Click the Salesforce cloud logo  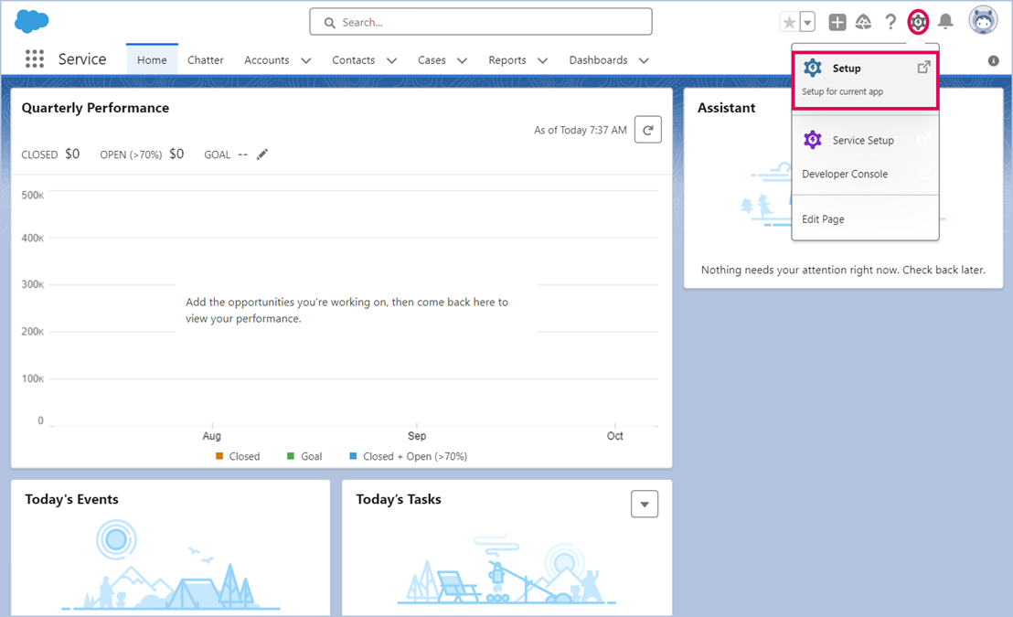click(32, 21)
